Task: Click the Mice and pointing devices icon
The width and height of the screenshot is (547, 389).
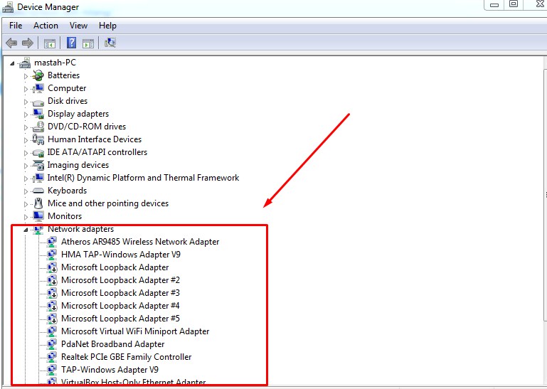Action: 38,203
